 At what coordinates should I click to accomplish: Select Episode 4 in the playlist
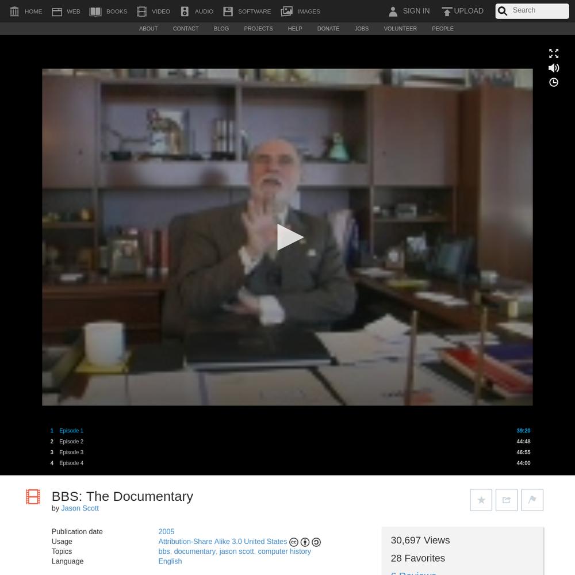coord(71,463)
